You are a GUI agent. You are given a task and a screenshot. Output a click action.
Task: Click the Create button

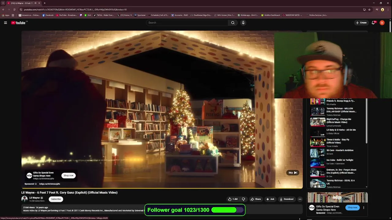361,23
